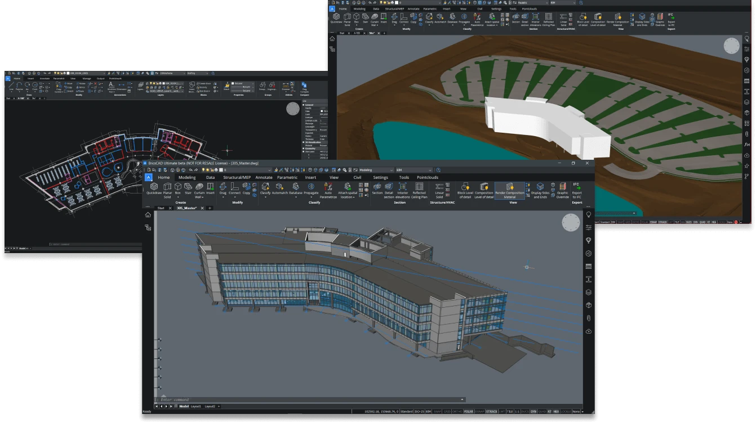This screenshot has width=756, height=423.
Task: Toggle ORTHO mode in front status bar
Action: 457,412
